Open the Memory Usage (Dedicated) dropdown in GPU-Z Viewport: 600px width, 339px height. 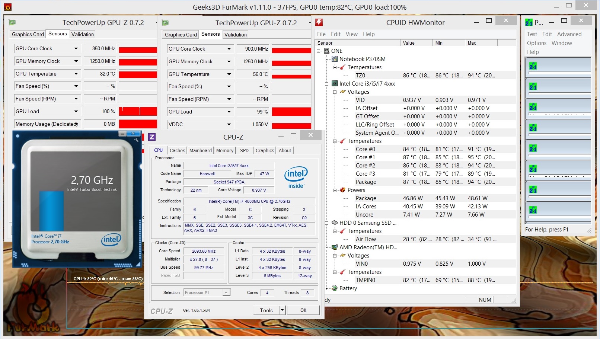coord(76,124)
